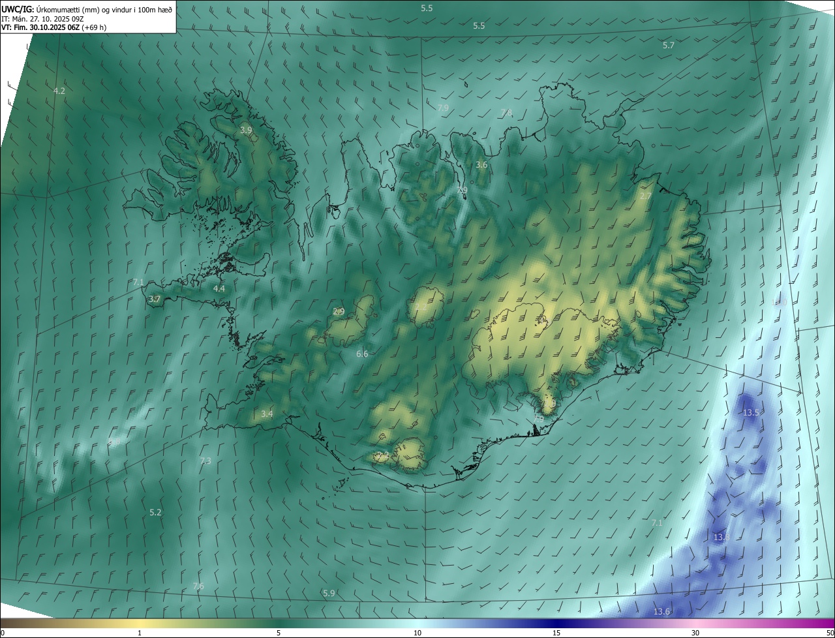Image resolution: width=835 pixels, height=638 pixels.
Task: Click the 5.9 value label on the map
Action: tap(329, 594)
